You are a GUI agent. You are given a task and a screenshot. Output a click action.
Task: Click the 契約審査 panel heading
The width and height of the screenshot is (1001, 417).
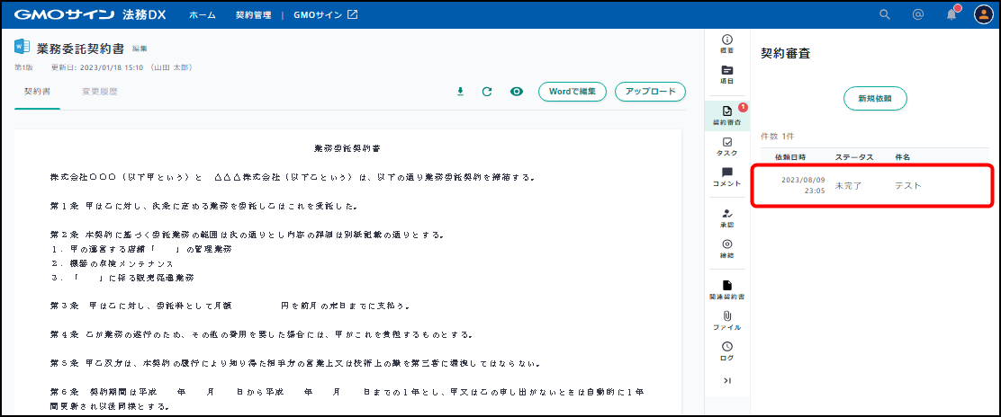[x=785, y=54]
